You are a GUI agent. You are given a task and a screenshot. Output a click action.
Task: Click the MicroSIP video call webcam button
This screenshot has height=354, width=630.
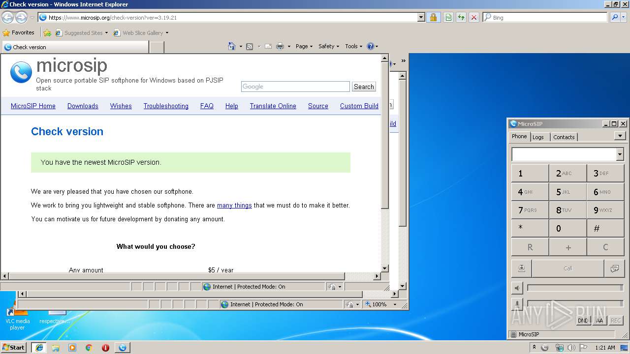click(x=521, y=268)
